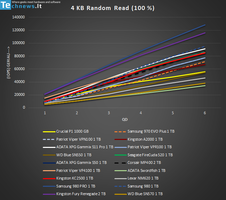Viewport: 226px width, 200px height.
Task: Select the 'Kingston KC2500 1 TB' legend label
Action: [75, 178]
